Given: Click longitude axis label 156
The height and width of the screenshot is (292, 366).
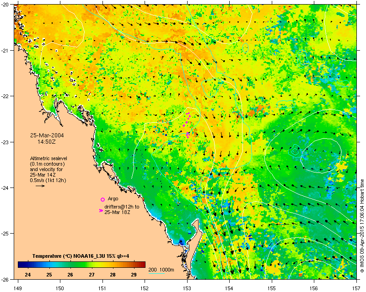Looking at the screenshot, I should 314,288.
